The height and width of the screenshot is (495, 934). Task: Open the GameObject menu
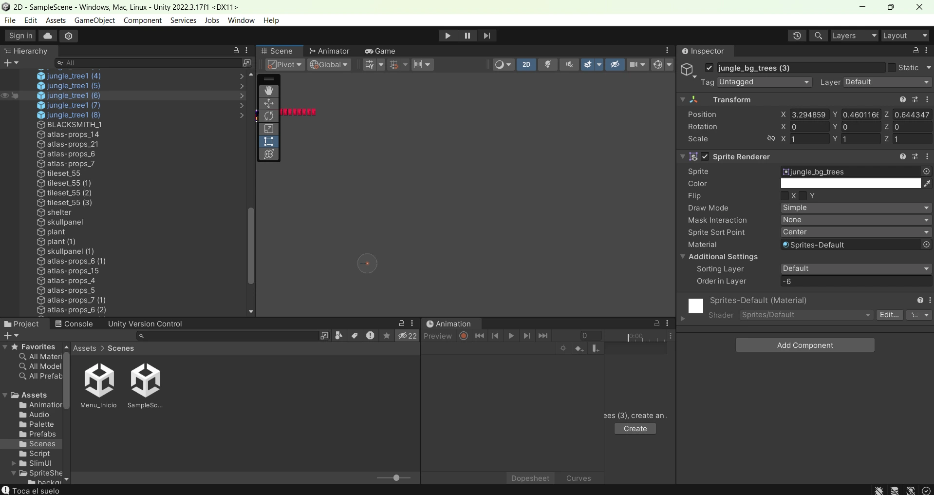(x=94, y=20)
